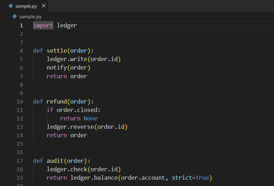Click the sample.py breadcrumb item

tap(30, 16)
